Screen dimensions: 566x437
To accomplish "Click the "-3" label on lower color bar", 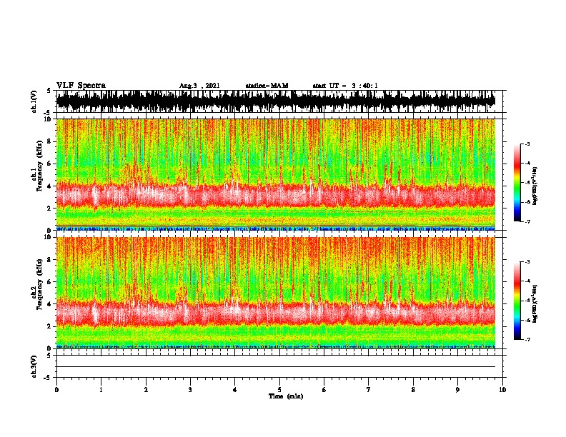I will (x=527, y=262).
